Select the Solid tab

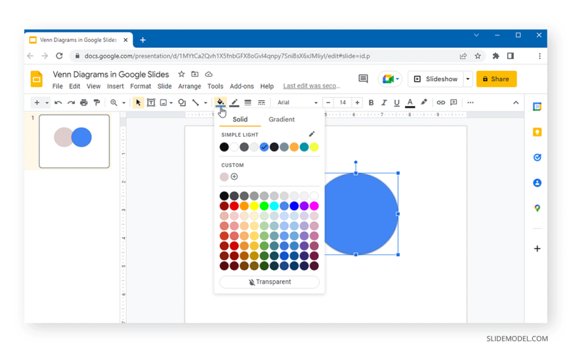[x=240, y=119]
